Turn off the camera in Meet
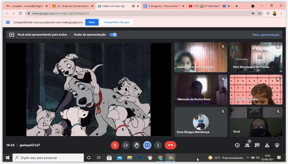288x164 pixels. coord(126,145)
